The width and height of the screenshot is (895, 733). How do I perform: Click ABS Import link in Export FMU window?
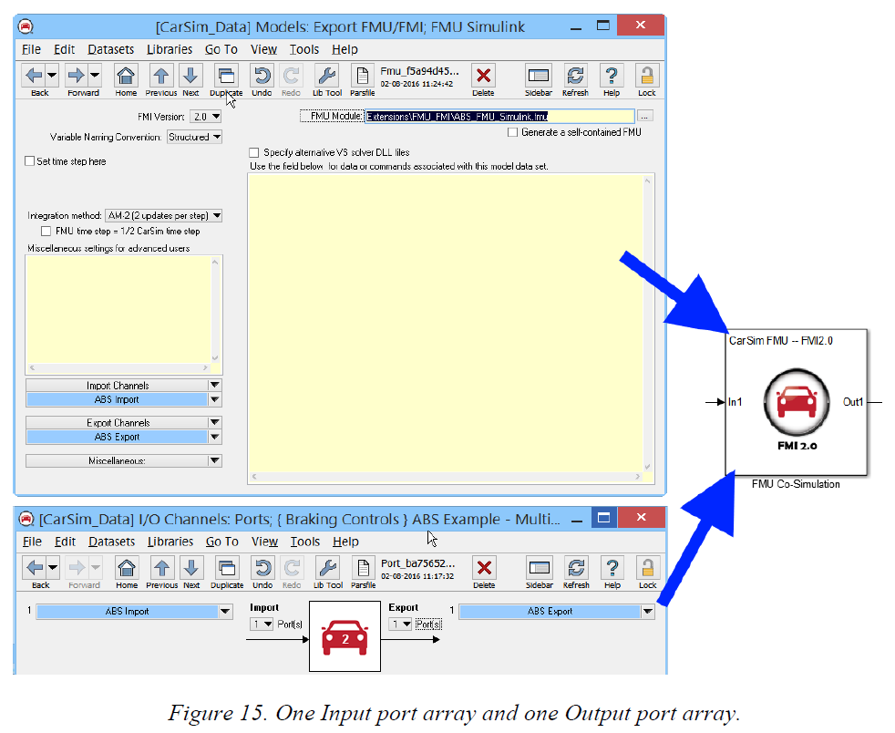click(117, 399)
